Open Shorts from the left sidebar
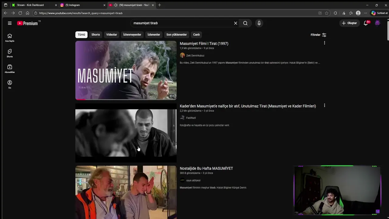The image size is (389, 219). pyautogui.click(x=10, y=53)
